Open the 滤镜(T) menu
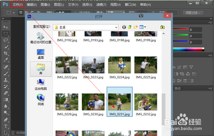Screen dimensions: 214x136 (101, 5)
